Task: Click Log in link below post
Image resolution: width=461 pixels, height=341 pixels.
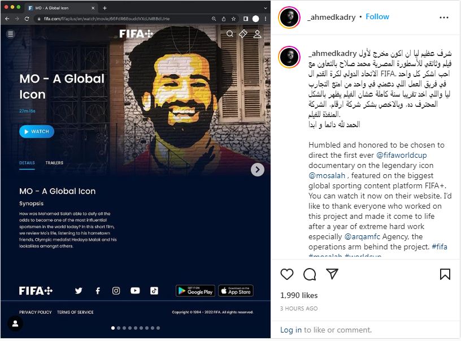Action: click(291, 330)
